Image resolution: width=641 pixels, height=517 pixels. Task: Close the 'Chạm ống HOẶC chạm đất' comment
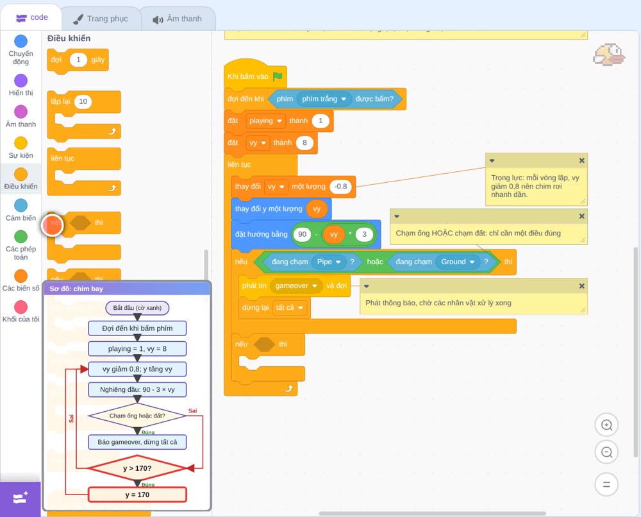tap(582, 216)
